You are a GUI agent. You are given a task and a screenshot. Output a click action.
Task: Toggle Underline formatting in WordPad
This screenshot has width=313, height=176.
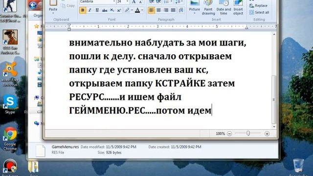click(97, 10)
